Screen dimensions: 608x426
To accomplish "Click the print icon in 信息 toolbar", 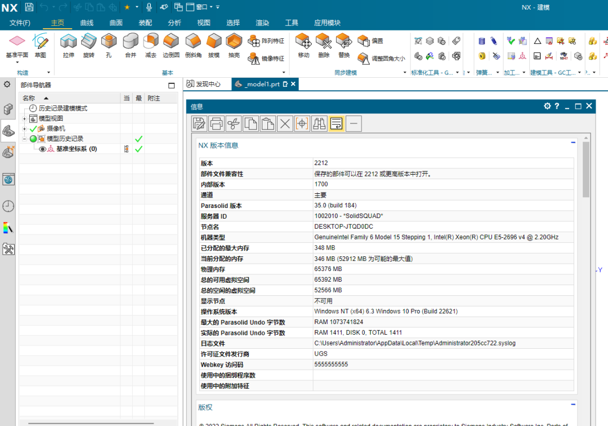I will tap(216, 124).
